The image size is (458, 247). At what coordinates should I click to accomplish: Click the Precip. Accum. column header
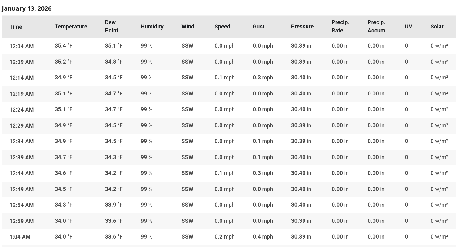pyautogui.click(x=377, y=27)
